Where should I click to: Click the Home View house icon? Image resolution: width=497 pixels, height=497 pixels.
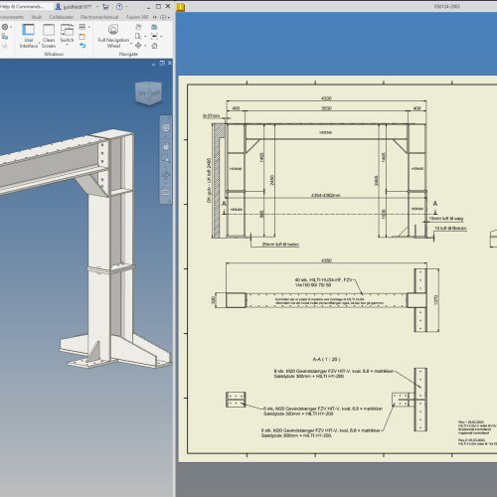click(x=154, y=46)
